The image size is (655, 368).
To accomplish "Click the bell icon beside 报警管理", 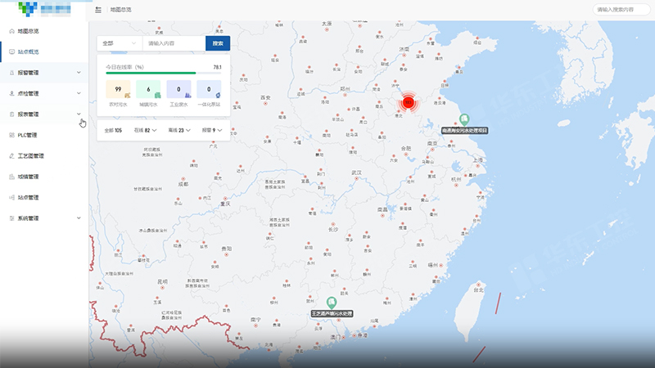I will click(x=11, y=73).
